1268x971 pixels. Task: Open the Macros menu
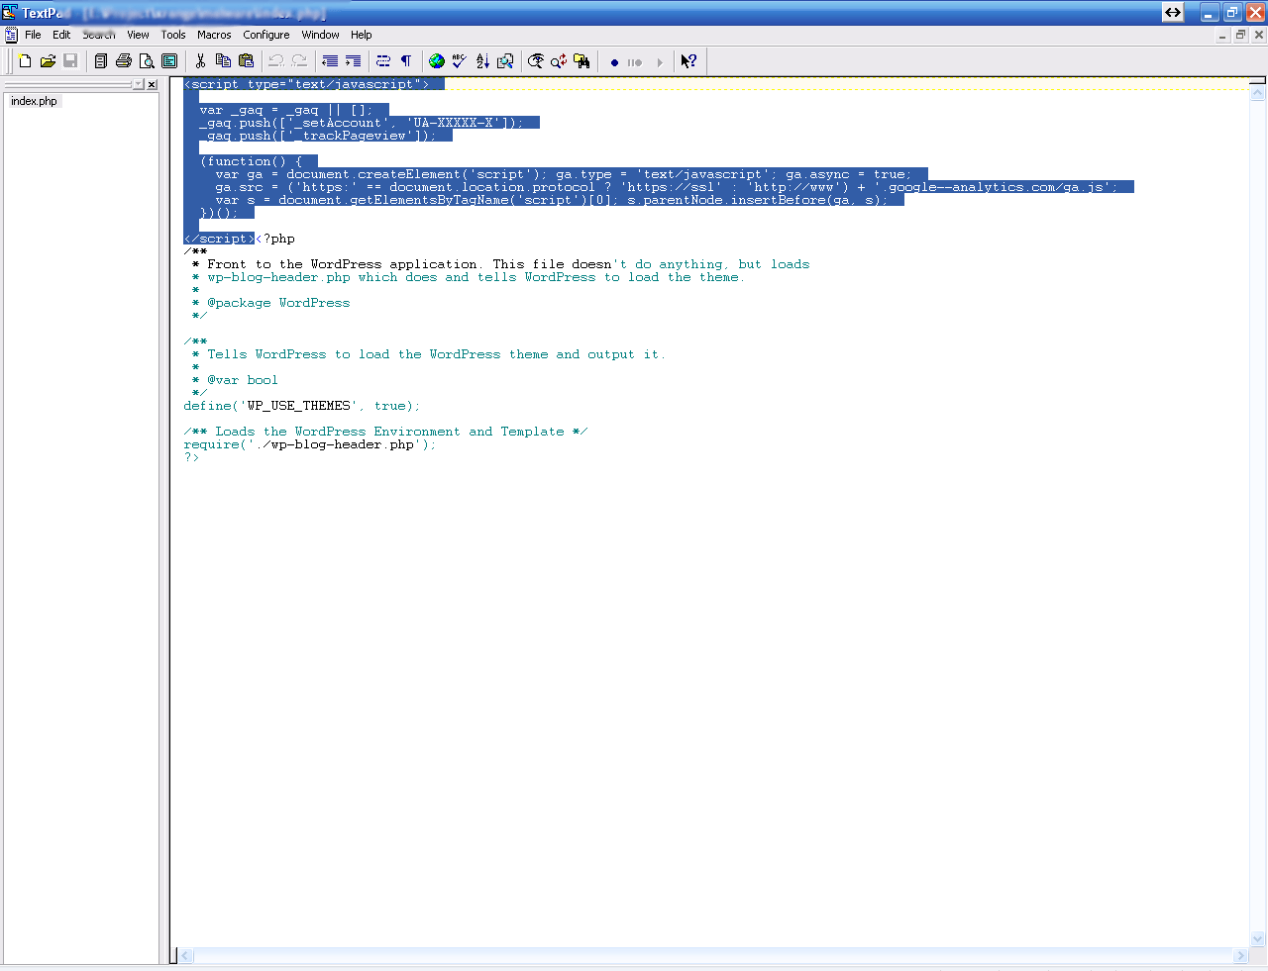click(x=214, y=35)
